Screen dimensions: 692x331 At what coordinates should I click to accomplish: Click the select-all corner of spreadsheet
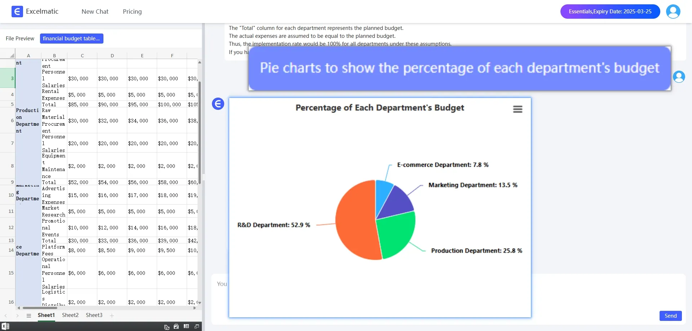12,55
